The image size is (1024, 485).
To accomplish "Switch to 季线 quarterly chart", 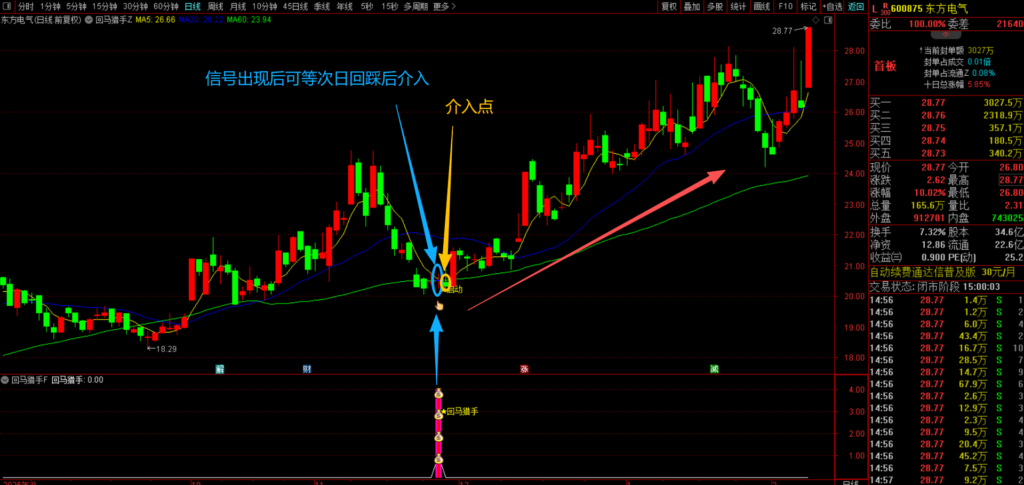I will coord(322,6).
